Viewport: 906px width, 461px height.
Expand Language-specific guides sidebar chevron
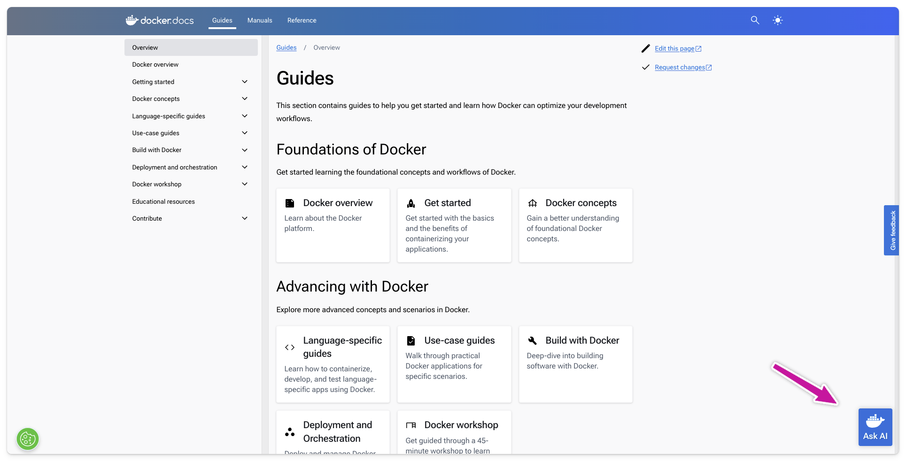244,116
